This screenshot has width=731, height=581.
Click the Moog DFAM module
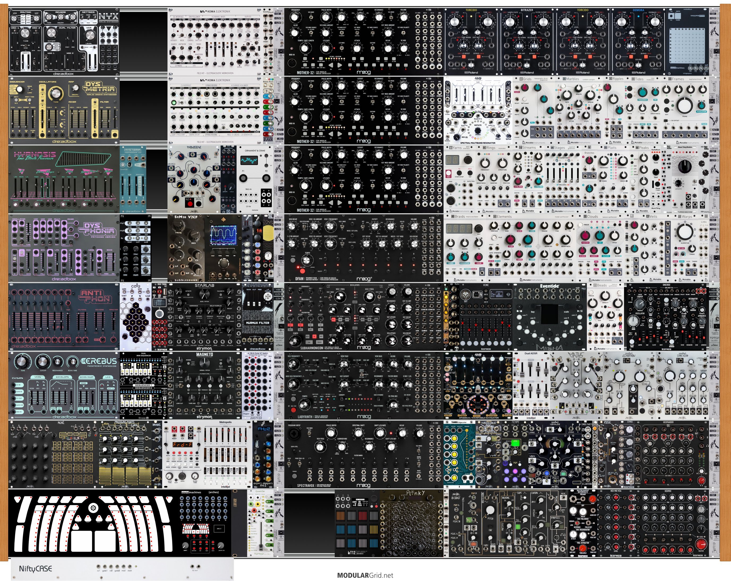click(364, 248)
